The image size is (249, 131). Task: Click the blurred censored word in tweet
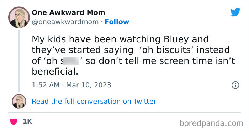(71, 61)
